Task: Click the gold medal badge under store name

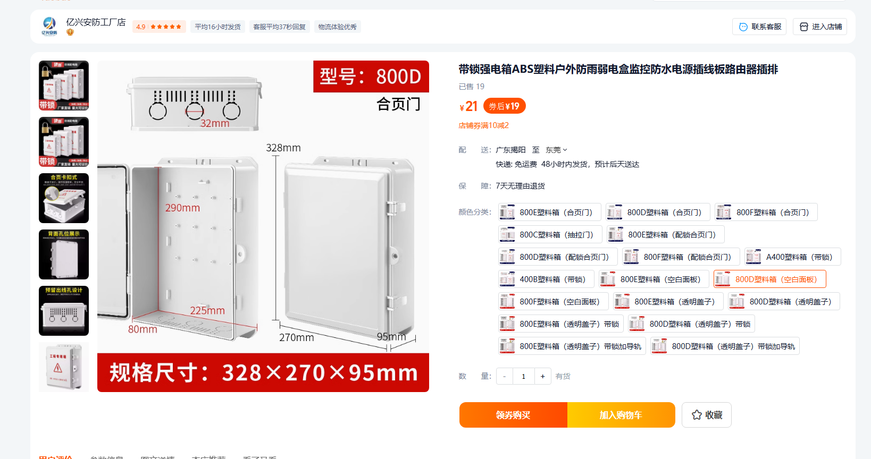Action: coord(70,32)
